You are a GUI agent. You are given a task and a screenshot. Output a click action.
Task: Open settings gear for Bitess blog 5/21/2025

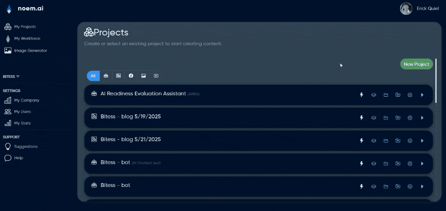[x=410, y=141]
